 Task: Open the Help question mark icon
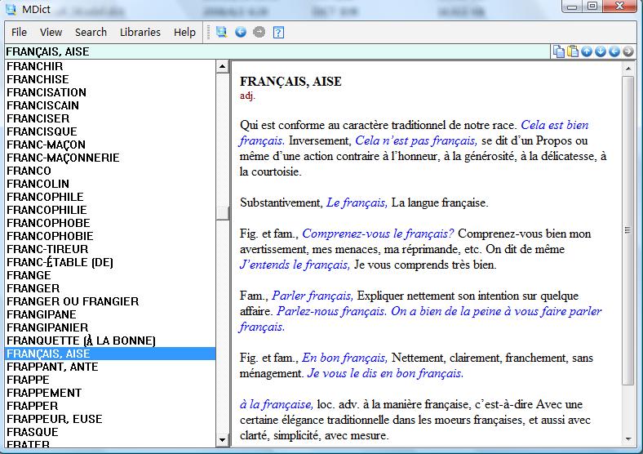pyautogui.click(x=278, y=32)
